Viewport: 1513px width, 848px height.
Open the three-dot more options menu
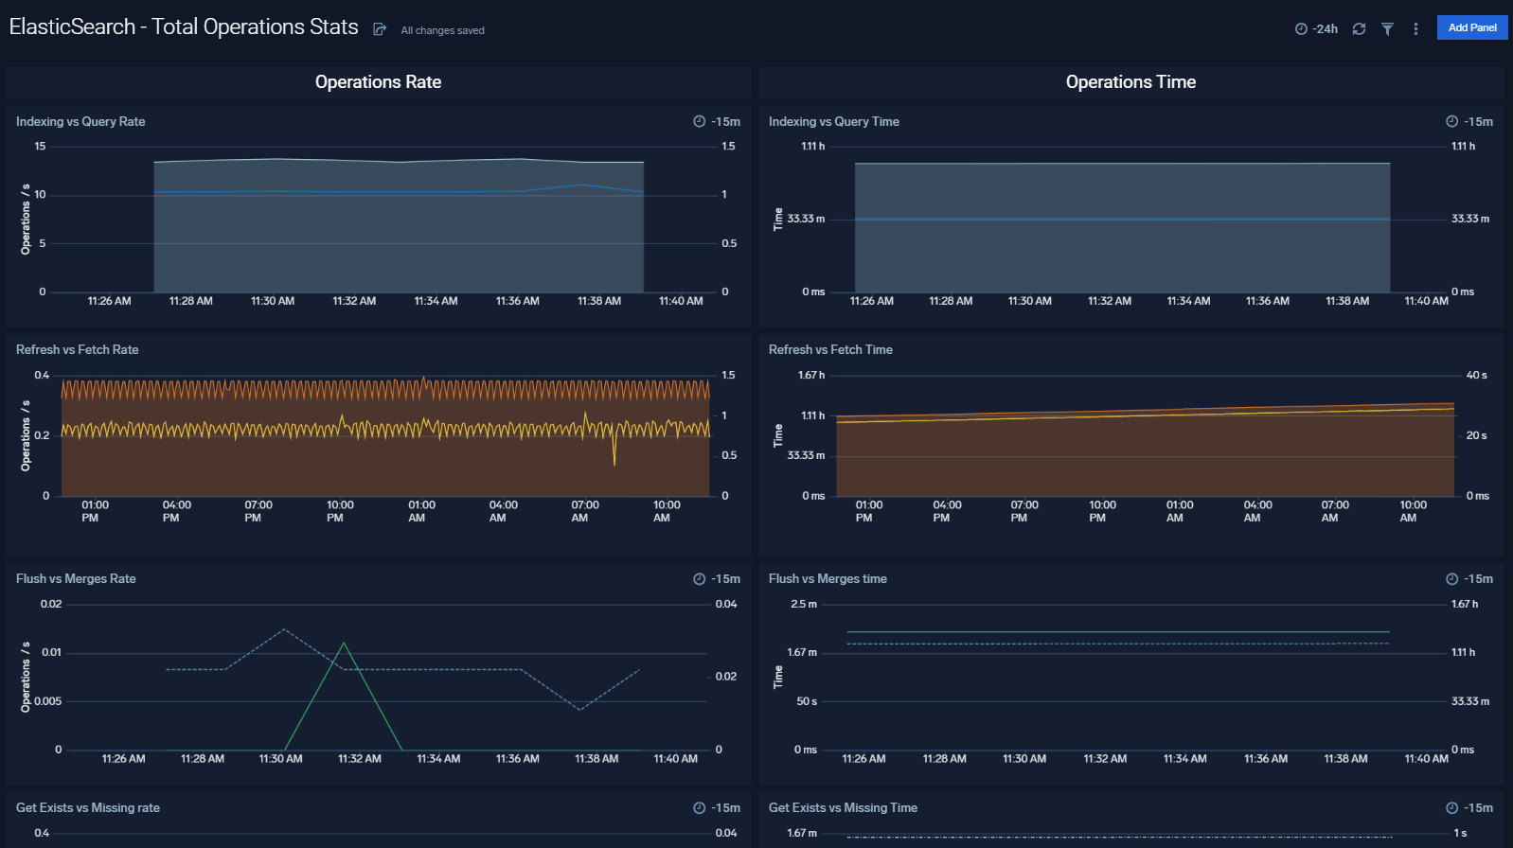[1415, 29]
